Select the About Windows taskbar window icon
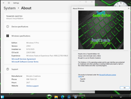The image size is (131, 99). click(x=82, y=97)
